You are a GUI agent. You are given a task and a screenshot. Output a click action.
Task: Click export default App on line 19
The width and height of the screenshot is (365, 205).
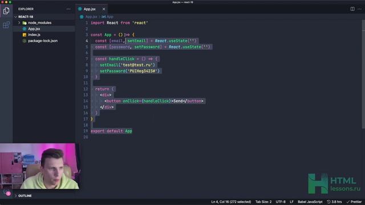(111, 131)
